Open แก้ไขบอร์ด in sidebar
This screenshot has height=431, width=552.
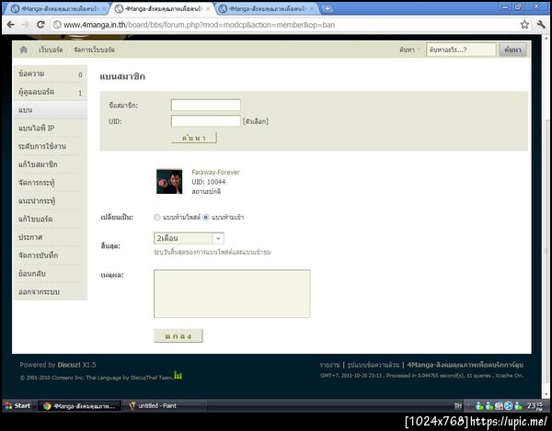pyautogui.click(x=50, y=219)
